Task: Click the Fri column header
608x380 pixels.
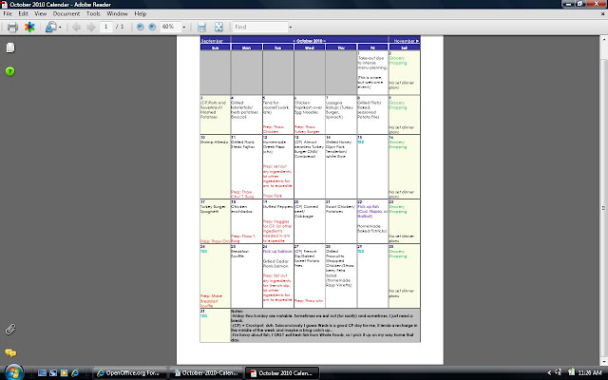Action: (372, 47)
